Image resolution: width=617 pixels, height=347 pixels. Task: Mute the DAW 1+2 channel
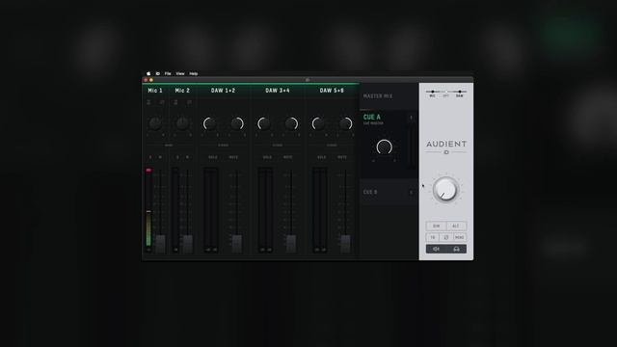tap(233, 157)
